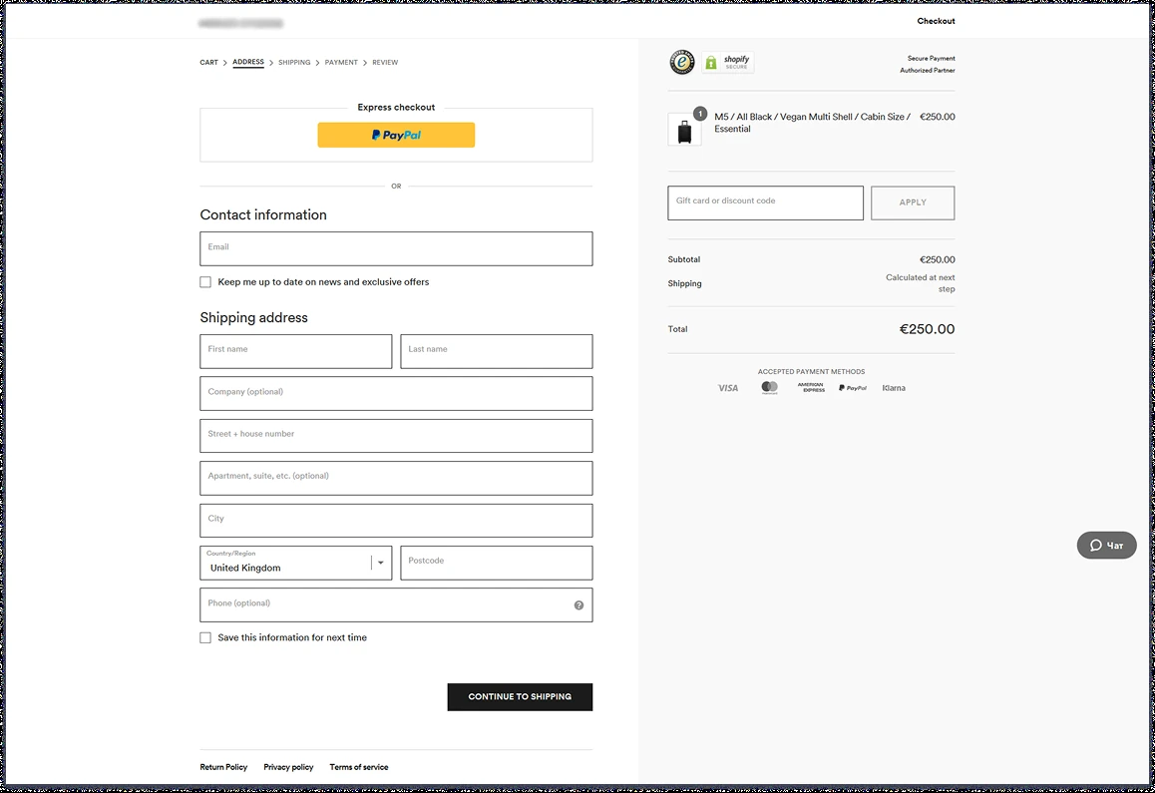This screenshot has width=1155, height=793.
Task: Click the black suitcase product thumbnail
Action: pyautogui.click(x=684, y=130)
